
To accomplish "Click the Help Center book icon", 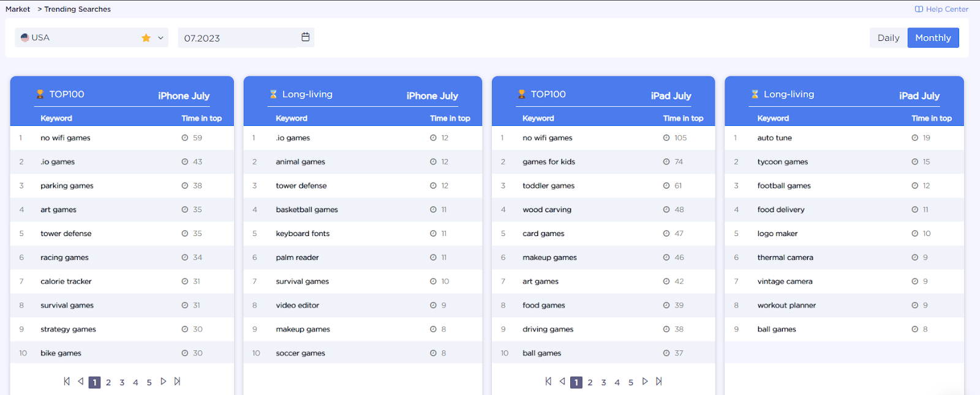I will [x=919, y=9].
